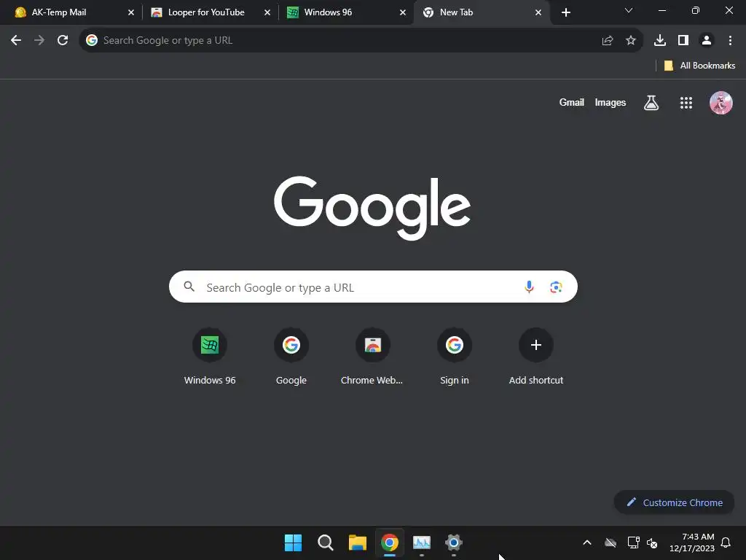Start voice search with the microphone
746x560 pixels.
(529, 287)
